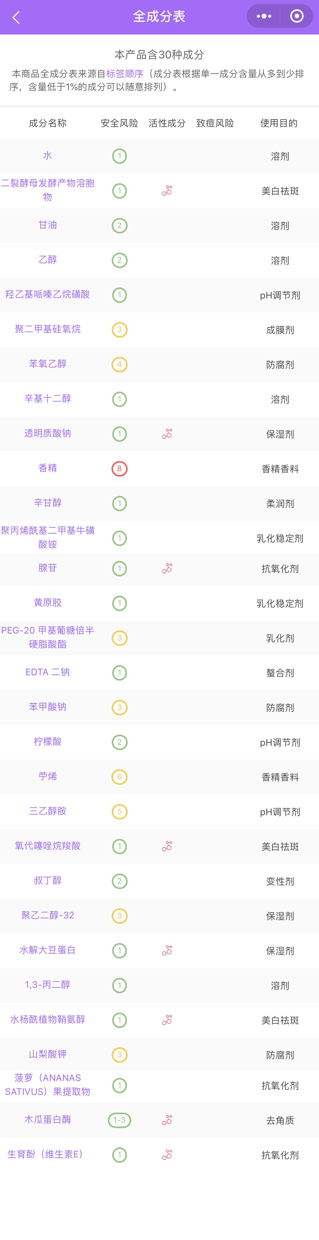Tap the molecule icon next to 腺苷
The height and width of the screenshot is (1240, 319).
pos(167,569)
